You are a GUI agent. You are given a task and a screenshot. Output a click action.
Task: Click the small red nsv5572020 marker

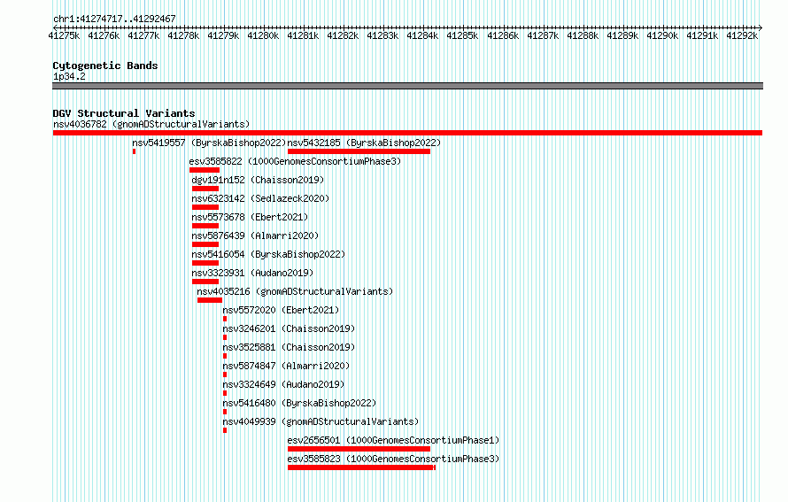point(225,319)
